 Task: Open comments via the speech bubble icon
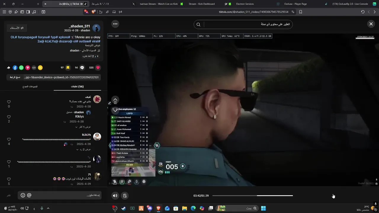82,67
